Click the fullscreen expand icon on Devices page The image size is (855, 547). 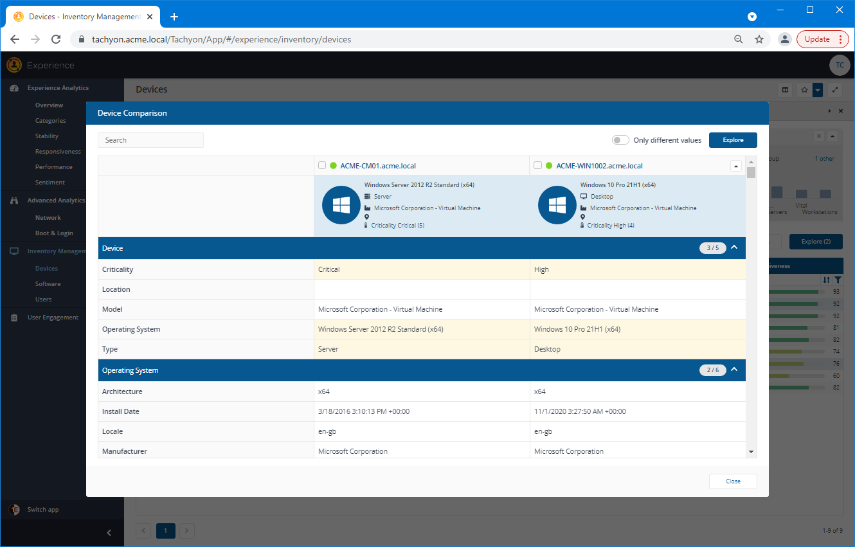click(x=835, y=90)
